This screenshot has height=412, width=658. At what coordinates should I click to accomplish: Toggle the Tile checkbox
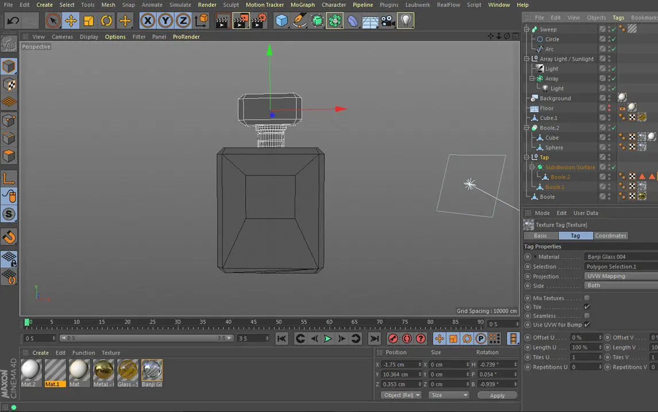(x=587, y=307)
